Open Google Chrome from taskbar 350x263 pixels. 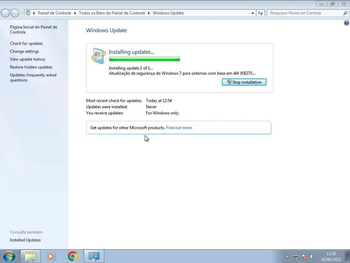[x=72, y=256]
